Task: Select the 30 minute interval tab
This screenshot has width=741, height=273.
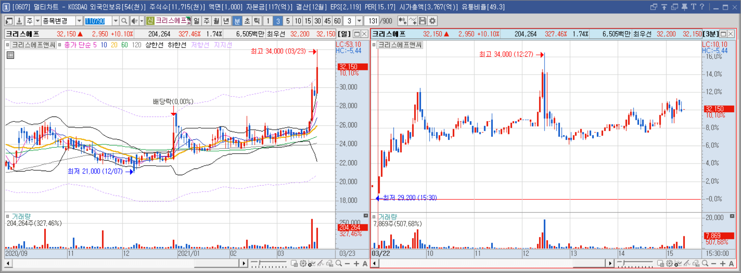Action: click(x=318, y=21)
